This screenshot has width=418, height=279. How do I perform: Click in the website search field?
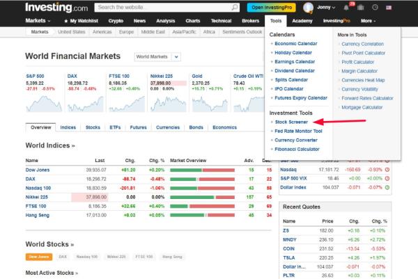(x=164, y=8)
